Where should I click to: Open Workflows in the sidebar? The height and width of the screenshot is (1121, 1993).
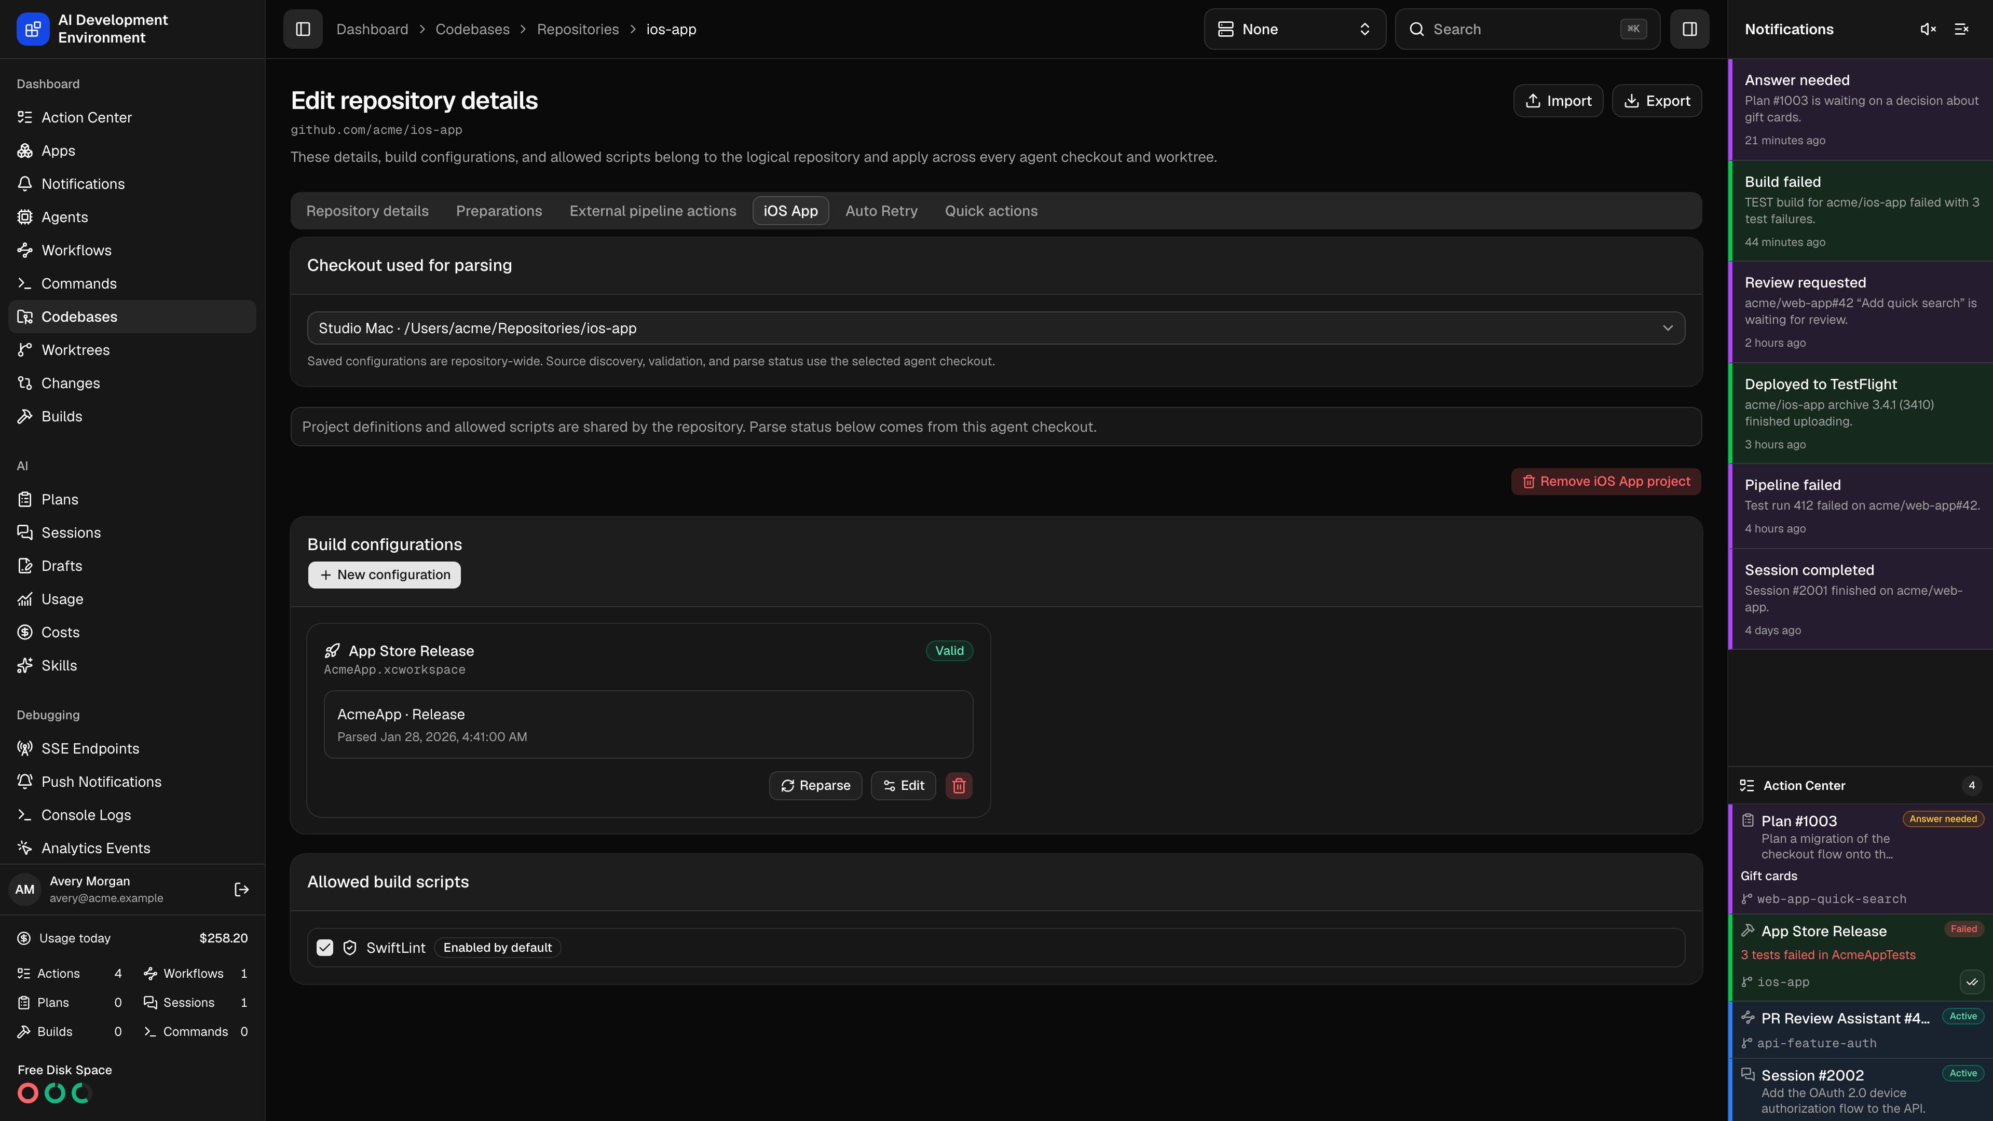(x=132, y=251)
